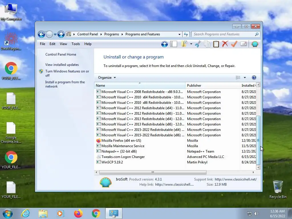Click the horizontal scrollbar right arrow
The height and width of the screenshot is (219, 292).
click(253, 172)
